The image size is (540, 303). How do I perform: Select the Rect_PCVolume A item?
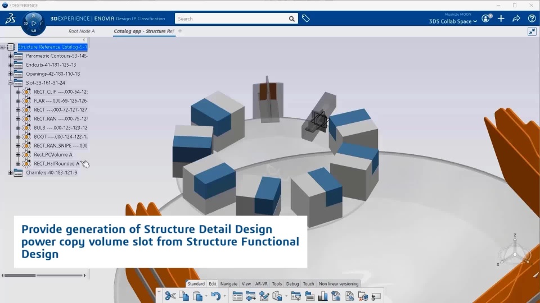[x=53, y=155]
